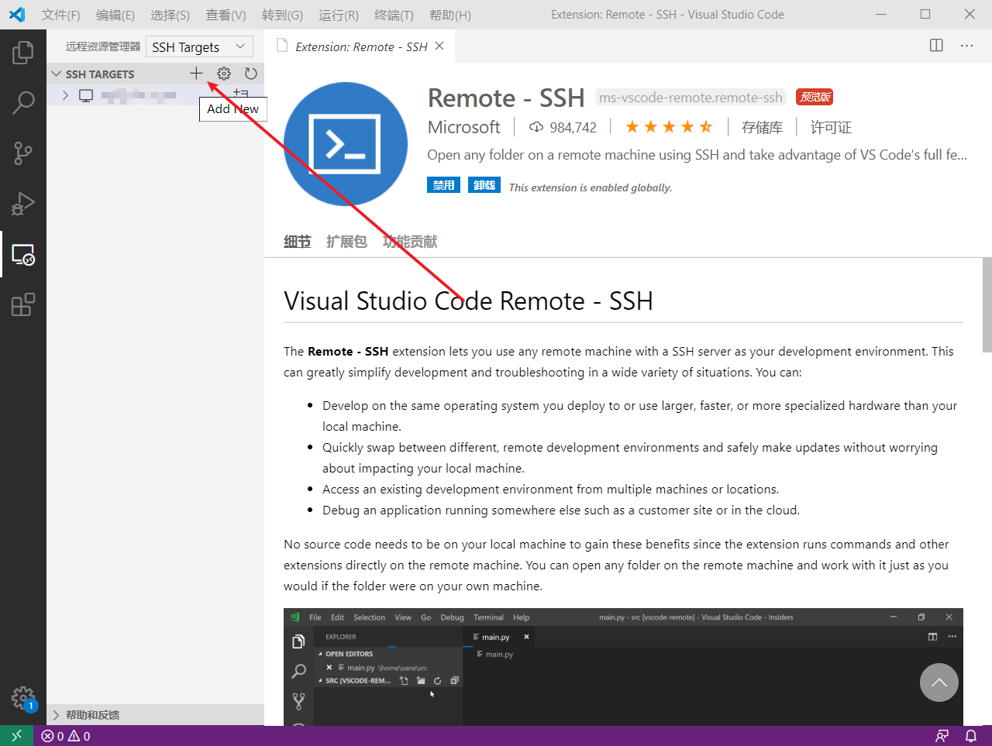Open the More Actions ellipsis menu
Image resolution: width=992 pixels, height=746 pixels.
[966, 46]
